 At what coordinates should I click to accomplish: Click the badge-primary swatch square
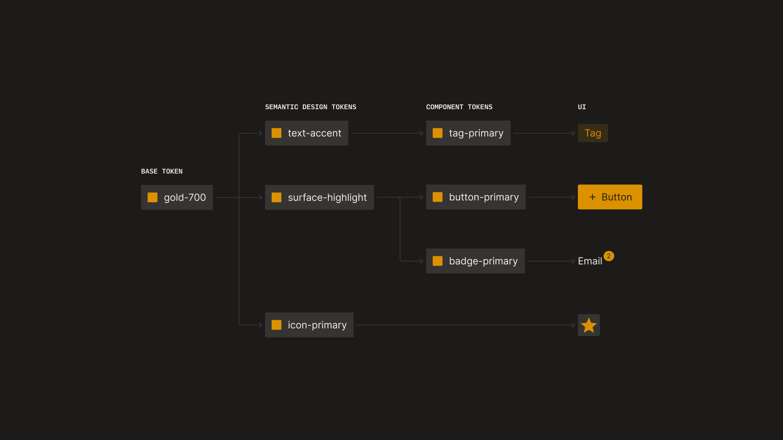click(438, 261)
